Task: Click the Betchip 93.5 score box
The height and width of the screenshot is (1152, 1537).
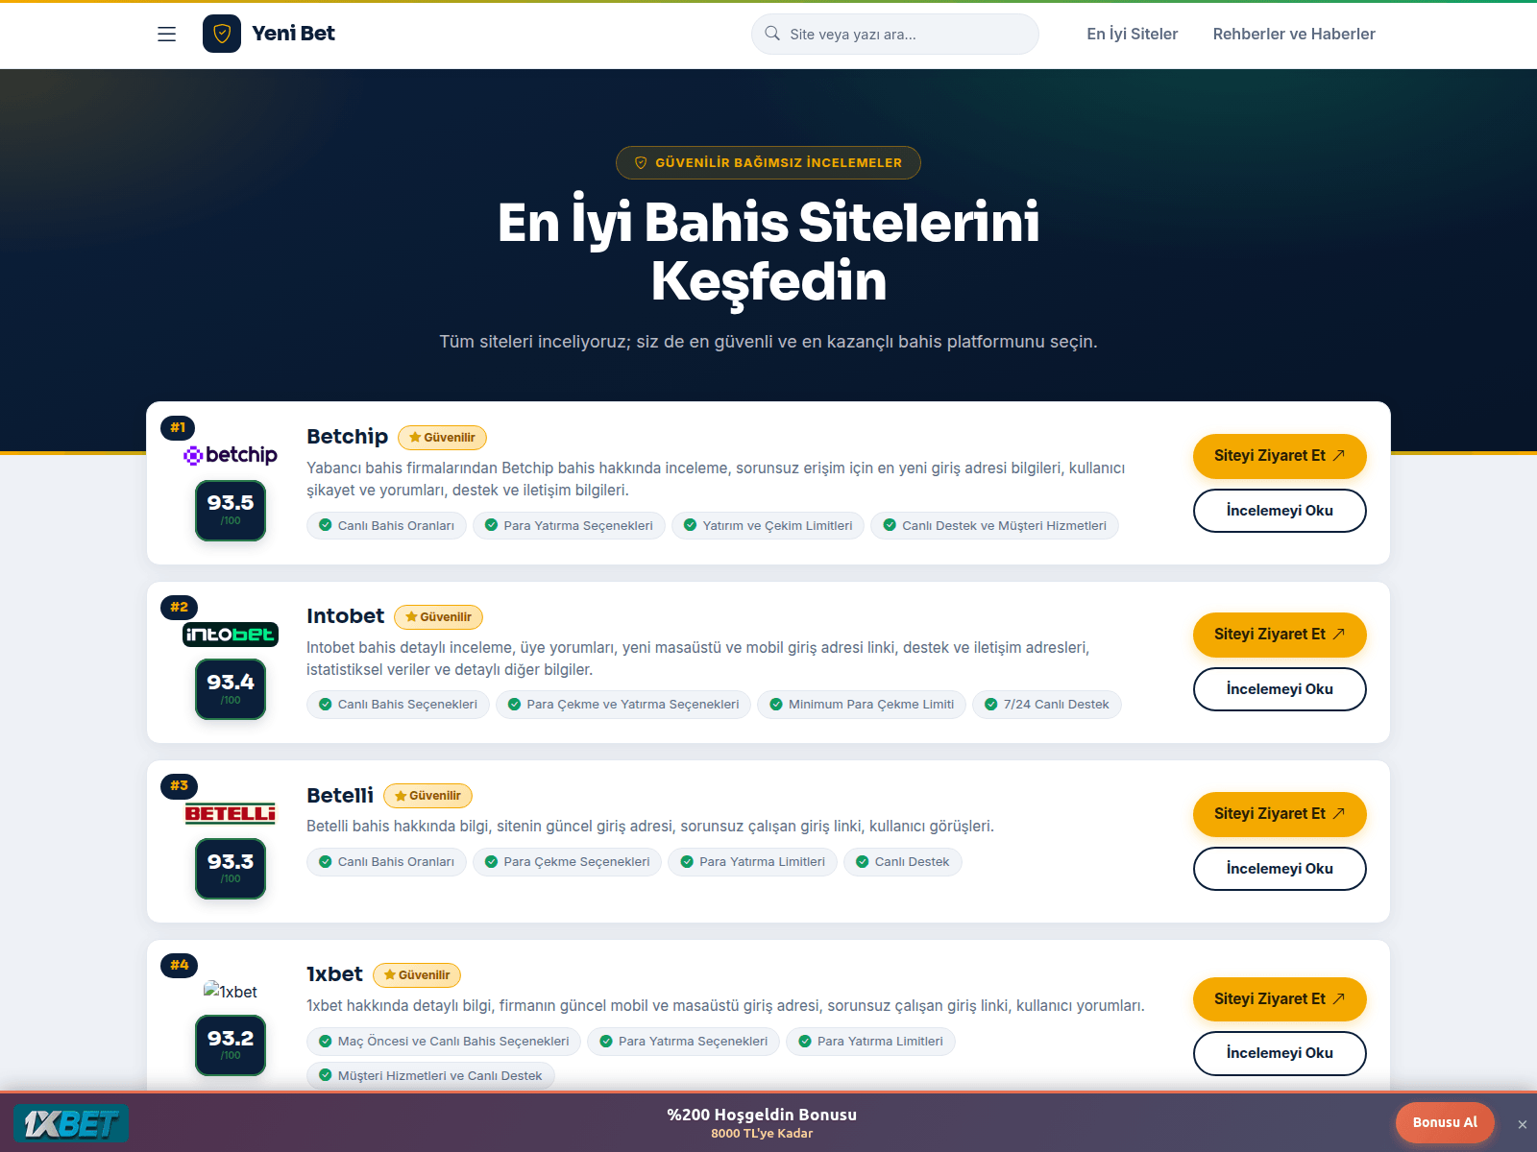Action: point(231,511)
